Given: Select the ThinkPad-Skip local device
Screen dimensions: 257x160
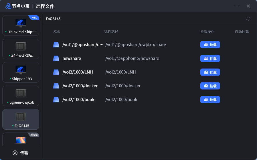Looking at the screenshot, I should click(x=21, y=25).
